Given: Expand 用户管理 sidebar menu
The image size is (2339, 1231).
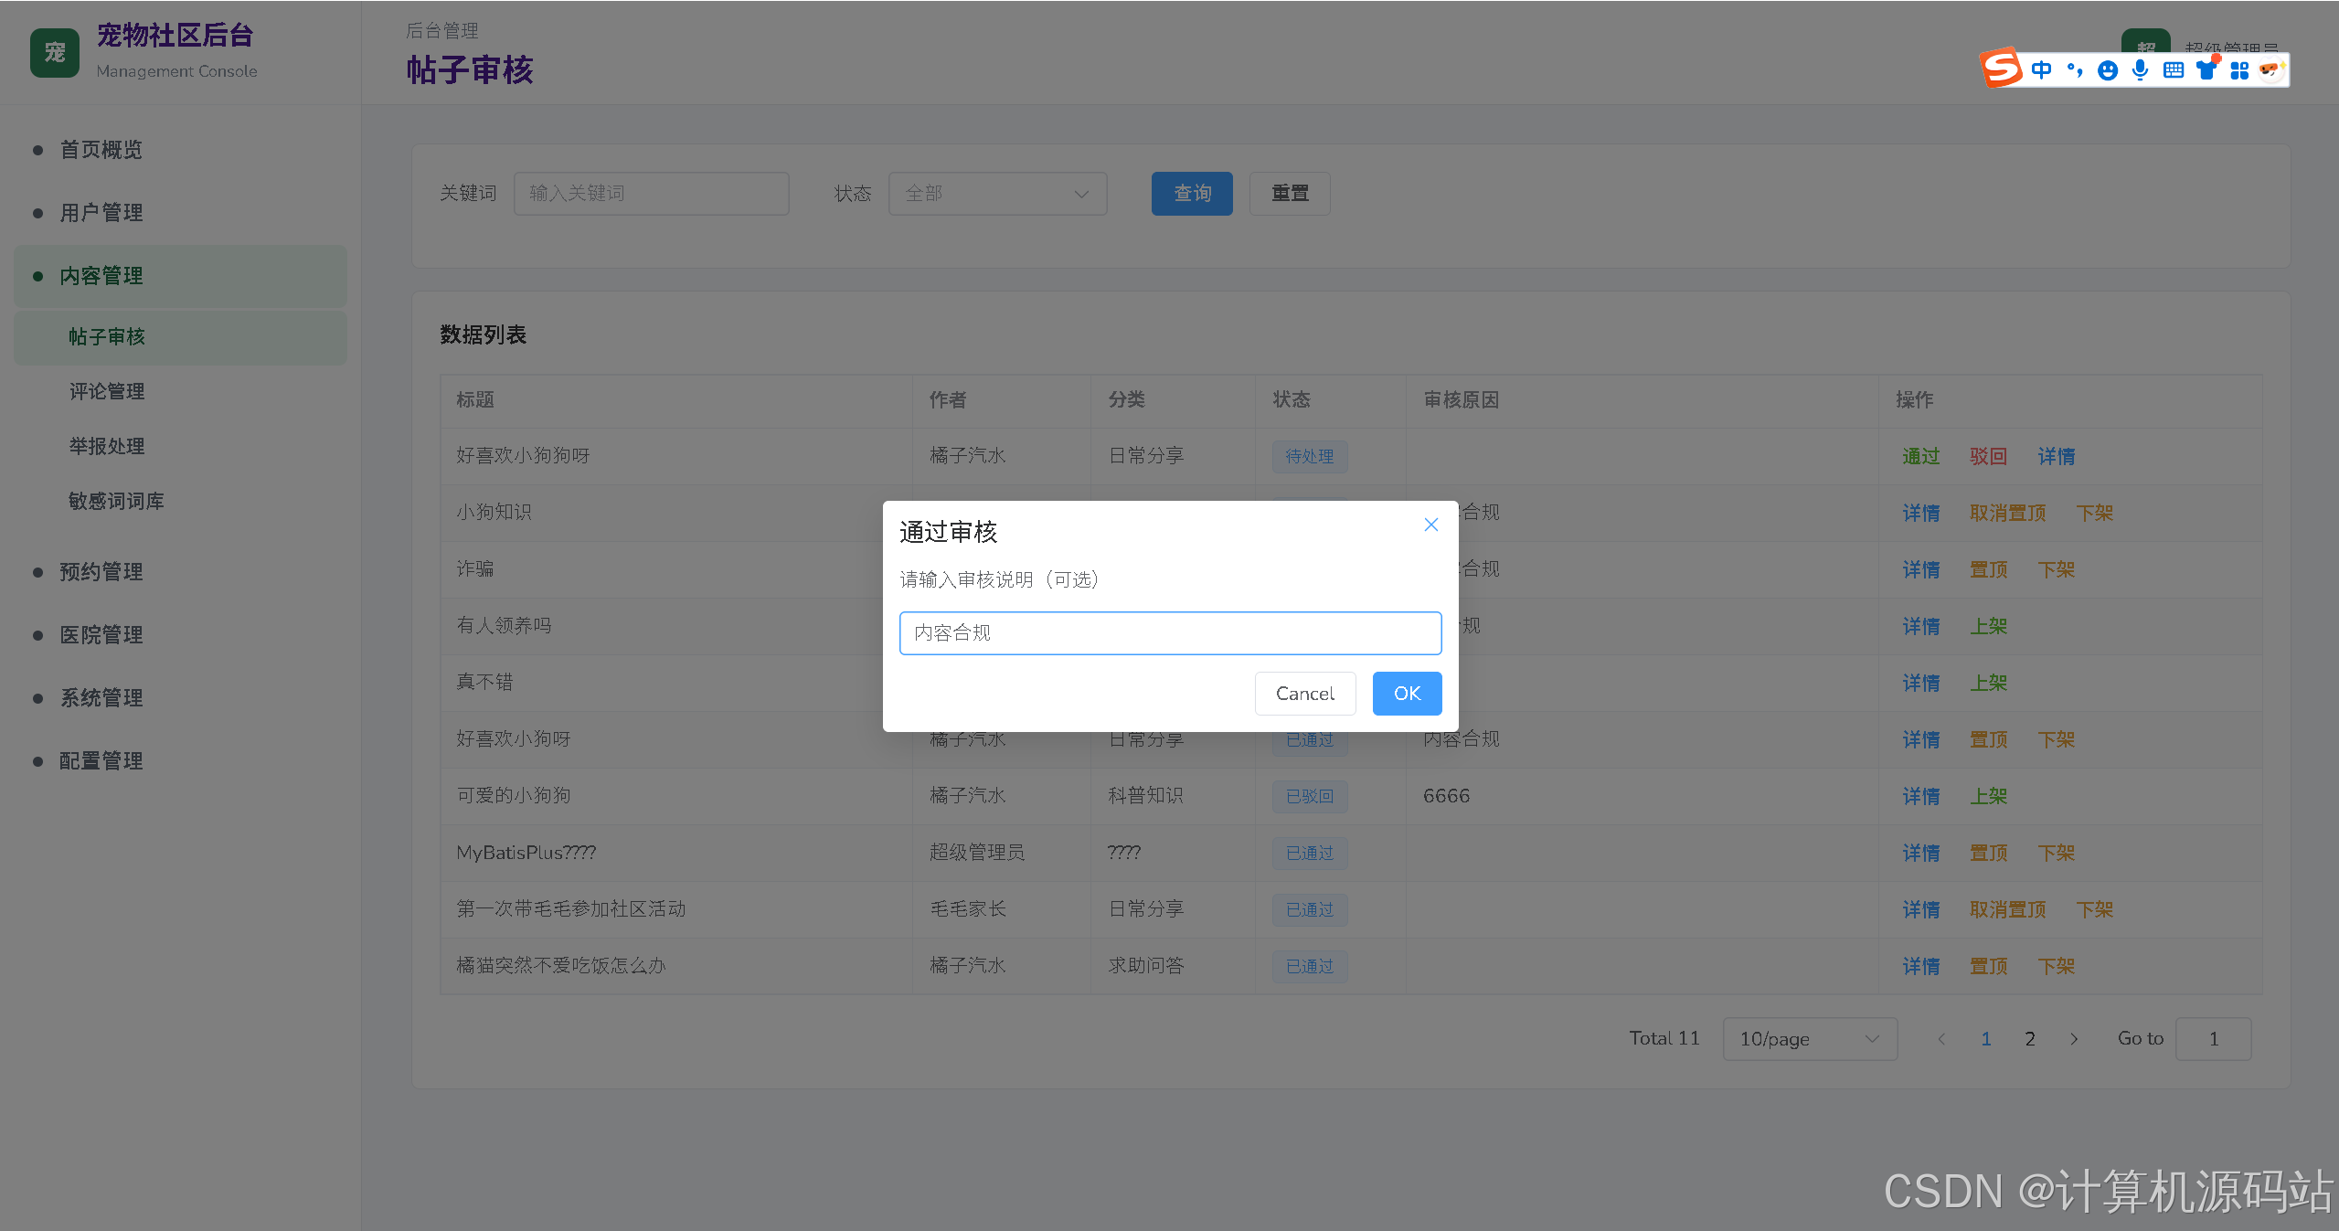Looking at the screenshot, I should 180,213.
